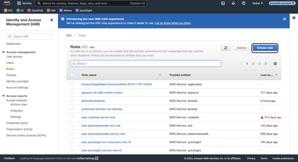Open CloudTrail shortcut in favorites bar

(x=35, y=11)
